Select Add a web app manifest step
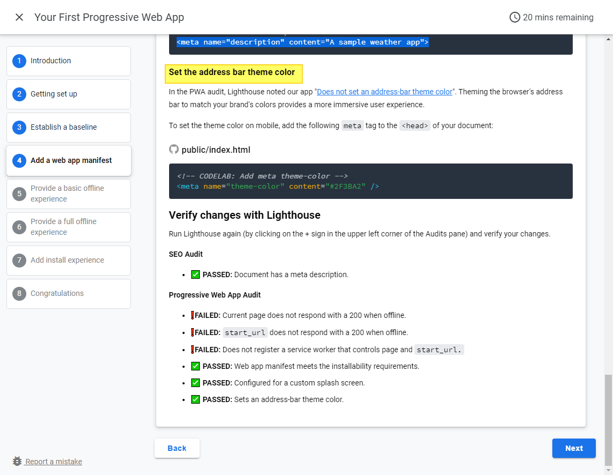The image size is (613, 475). pyautogui.click(x=69, y=160)
